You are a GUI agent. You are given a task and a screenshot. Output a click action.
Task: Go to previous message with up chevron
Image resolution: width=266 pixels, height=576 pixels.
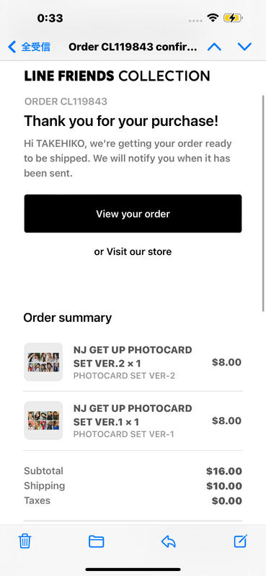point(215,47)
